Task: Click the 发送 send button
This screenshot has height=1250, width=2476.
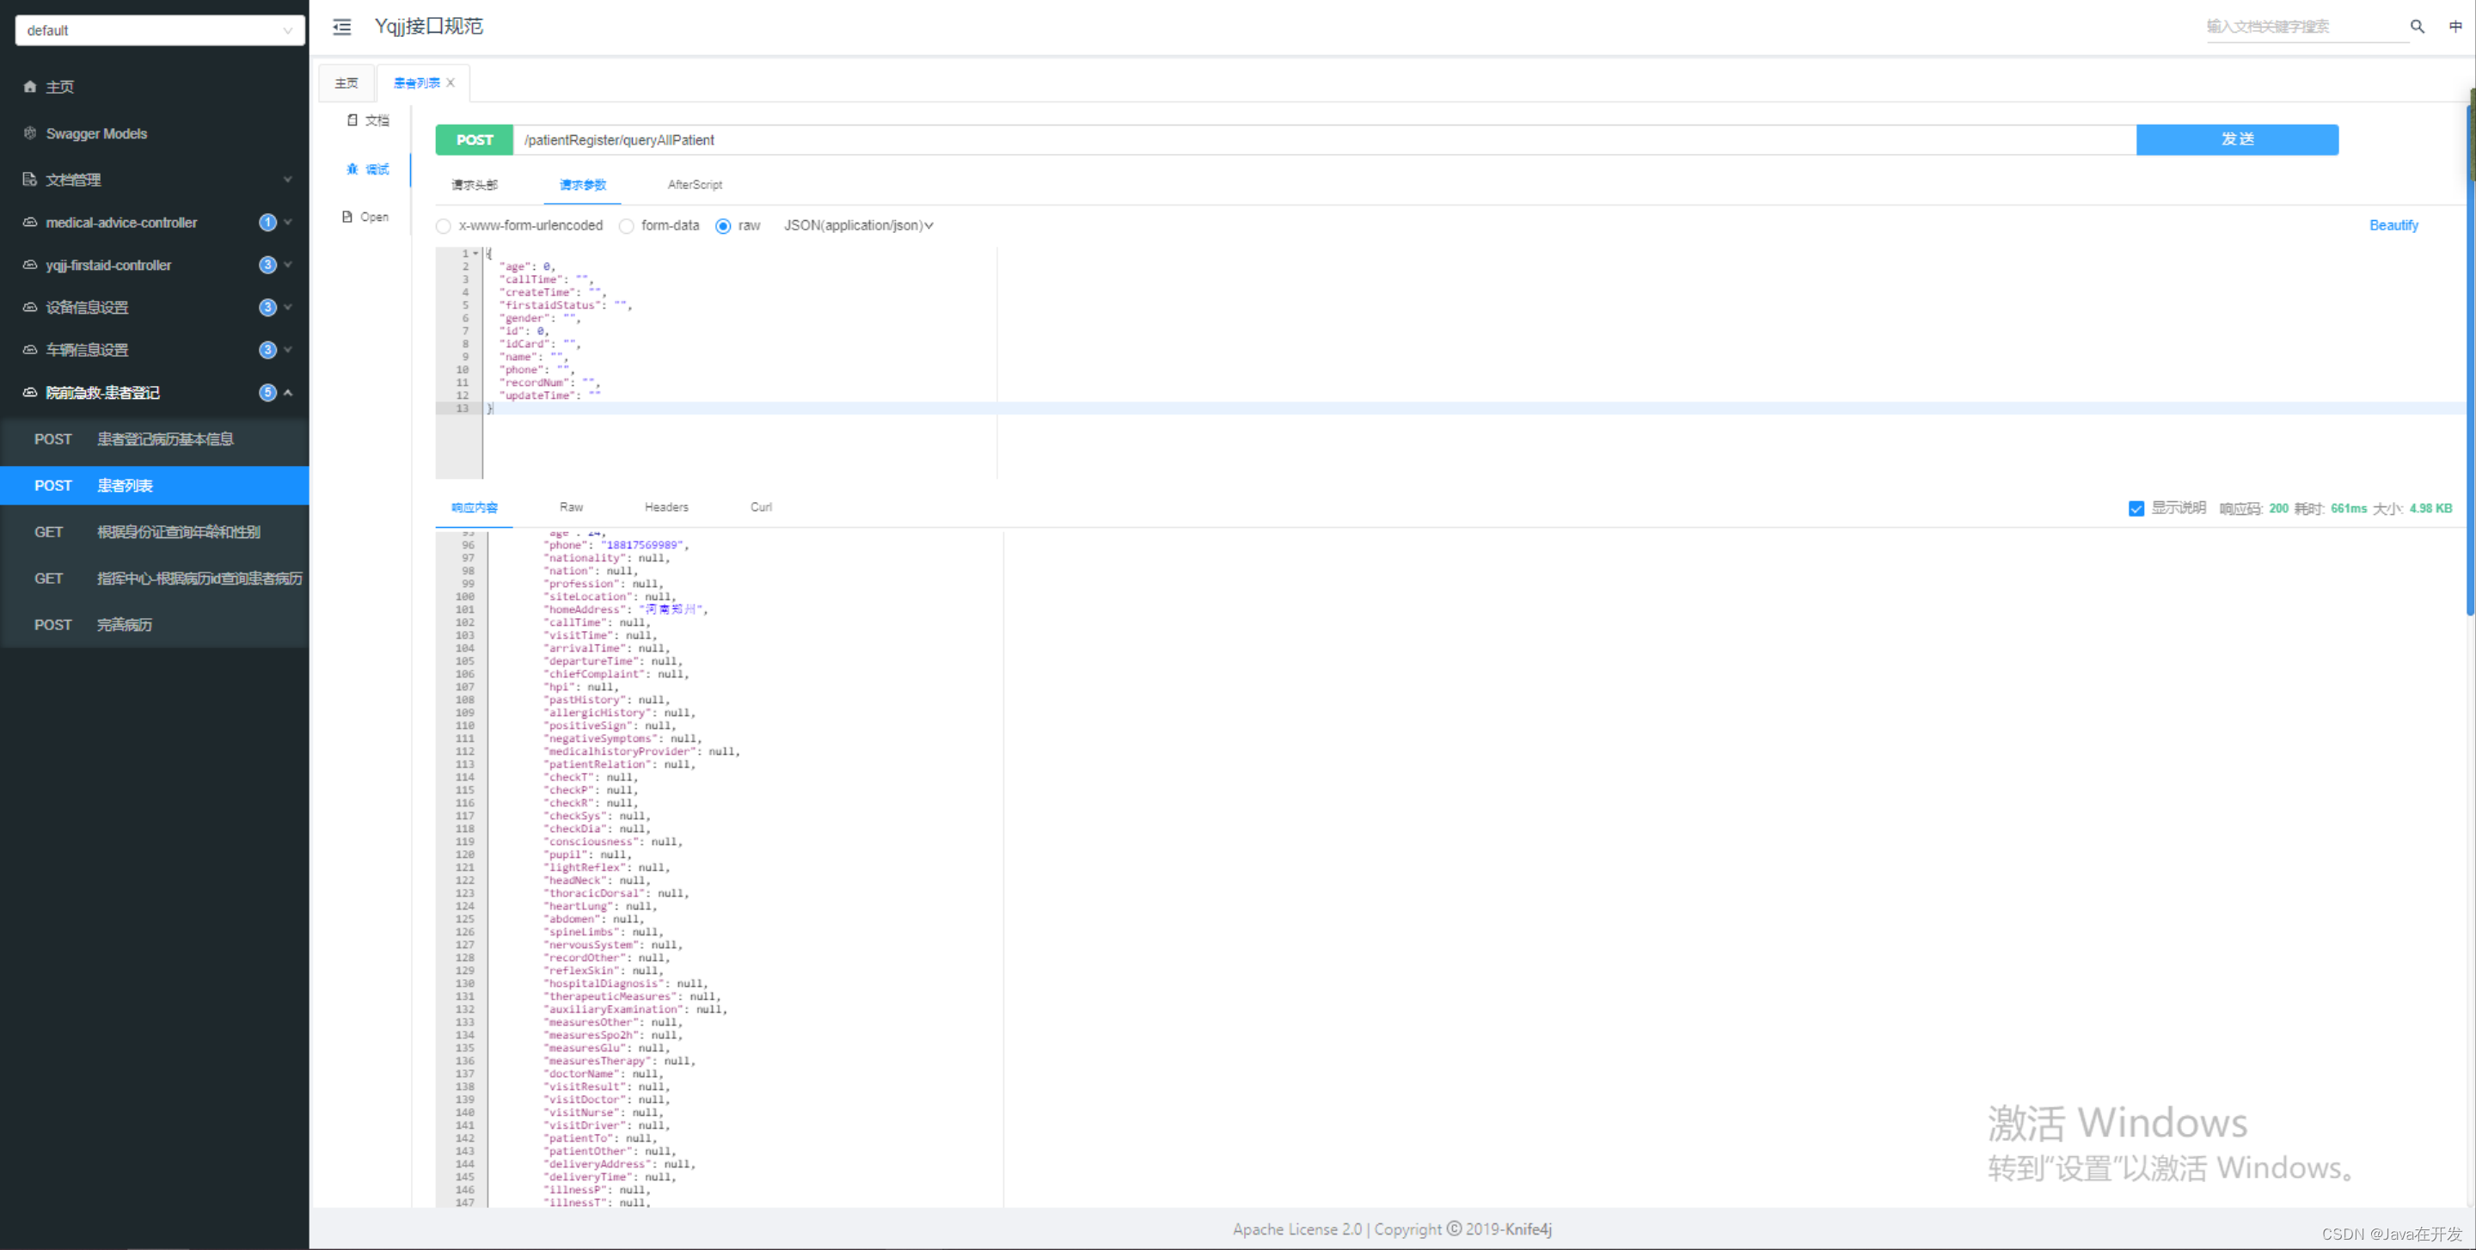Action: pos(2237,139)
